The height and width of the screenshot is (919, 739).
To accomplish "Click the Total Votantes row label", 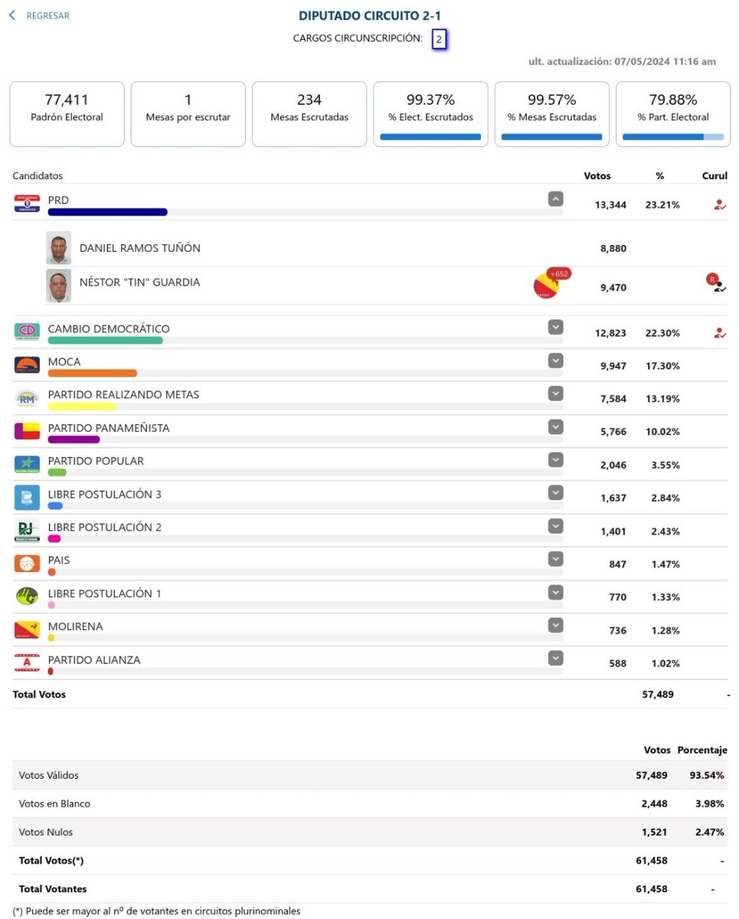I will tap(53, 889).
